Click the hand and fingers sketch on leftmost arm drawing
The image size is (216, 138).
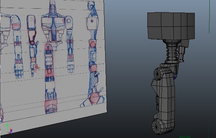(19, 71)
